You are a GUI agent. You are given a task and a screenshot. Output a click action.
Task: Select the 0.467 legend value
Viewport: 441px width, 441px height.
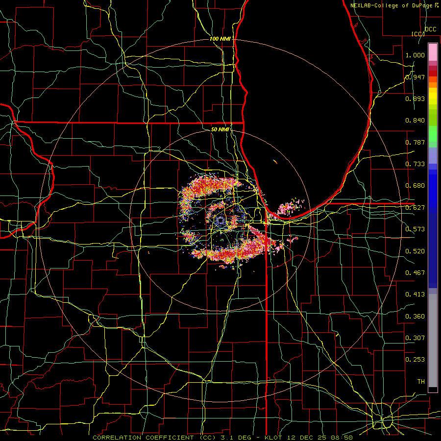415,273
